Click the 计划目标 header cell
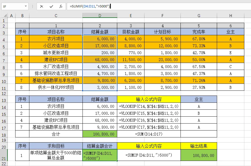 [x=162, y=32]
